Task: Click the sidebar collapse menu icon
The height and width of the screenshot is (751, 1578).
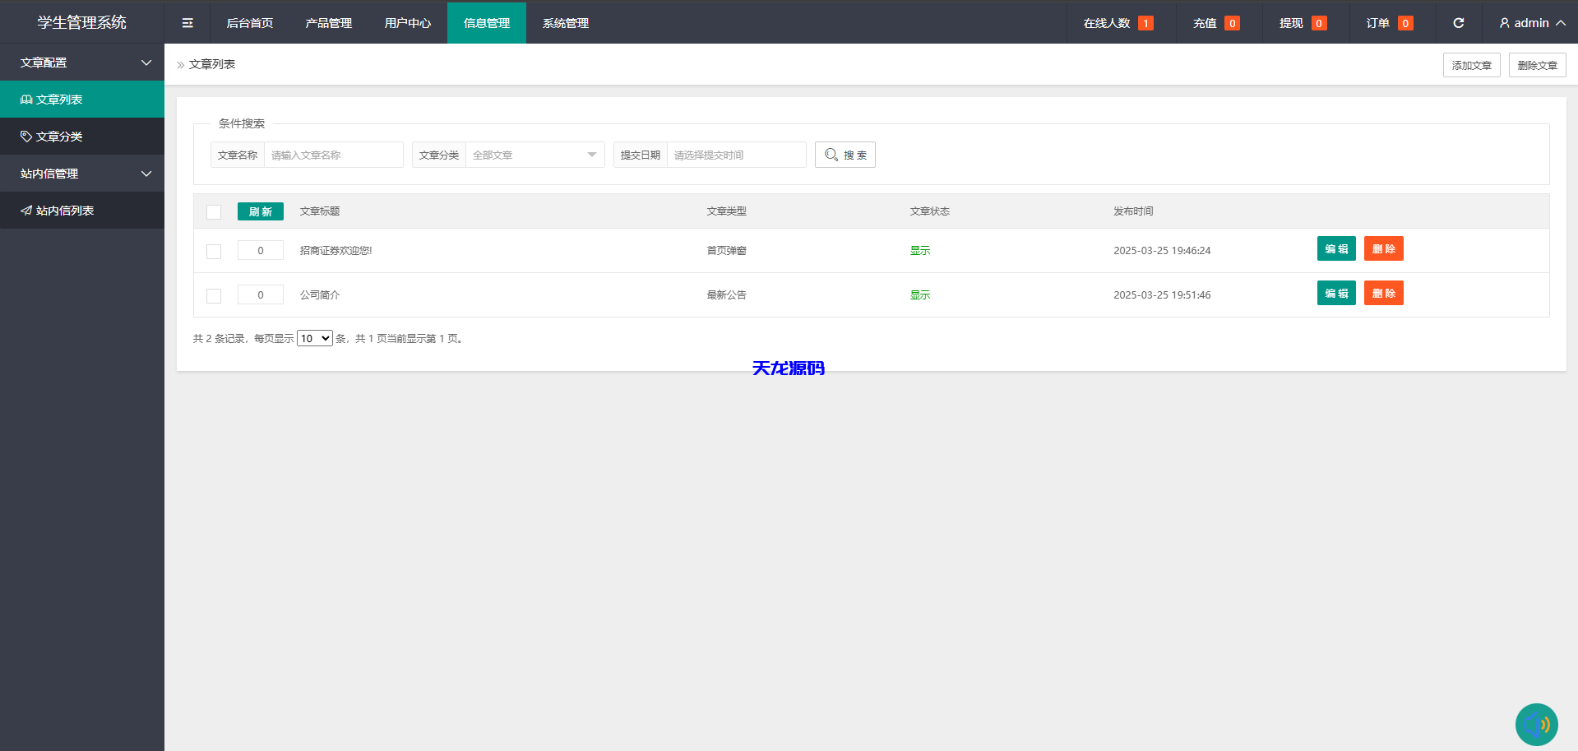Action: coord(187,23)
